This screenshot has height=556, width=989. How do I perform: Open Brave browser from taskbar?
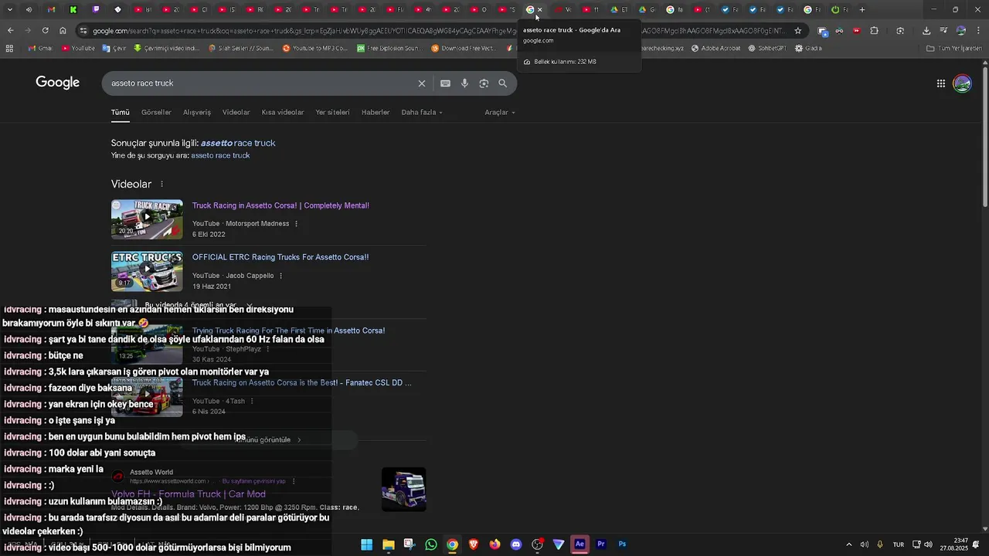(x=474, y=544)
